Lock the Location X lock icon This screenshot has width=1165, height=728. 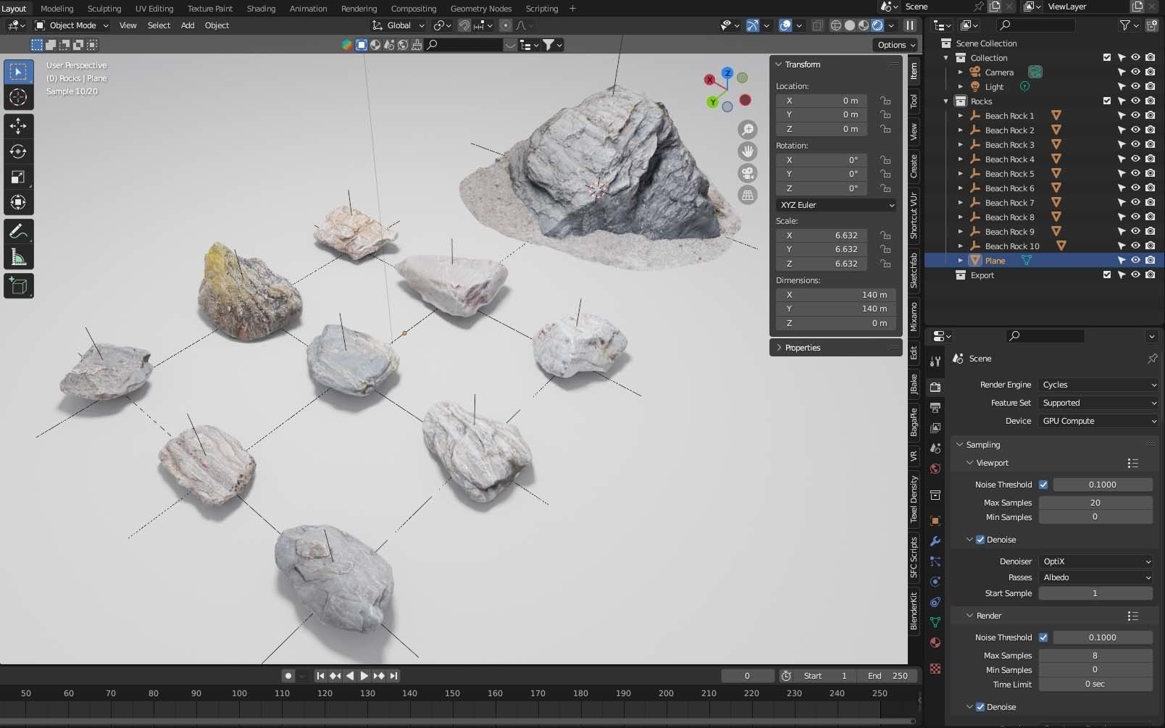click(x=885, y=101)
